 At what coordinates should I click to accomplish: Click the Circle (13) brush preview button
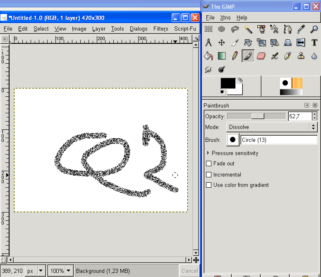[x=233, y=140]
